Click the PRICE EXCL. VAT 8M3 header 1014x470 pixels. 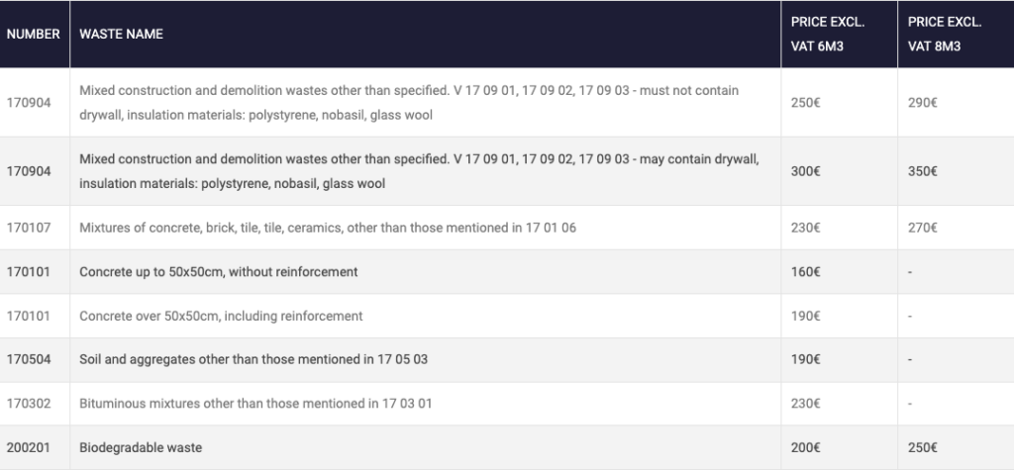click(944, 35)
